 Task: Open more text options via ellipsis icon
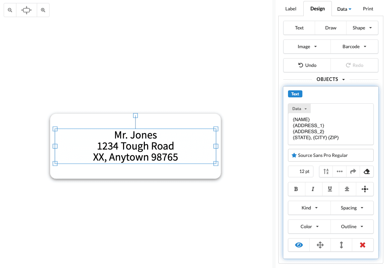pyautogui.click(x=340, y=171)
